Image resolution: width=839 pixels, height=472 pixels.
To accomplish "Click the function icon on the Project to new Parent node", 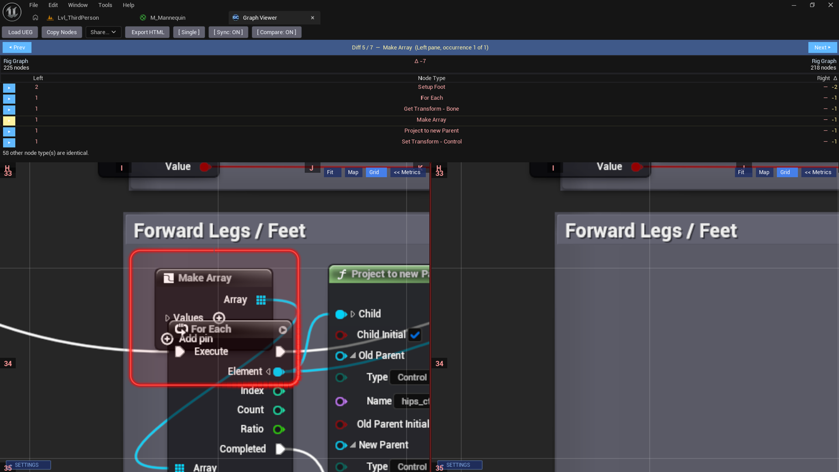I will point(342,274).
